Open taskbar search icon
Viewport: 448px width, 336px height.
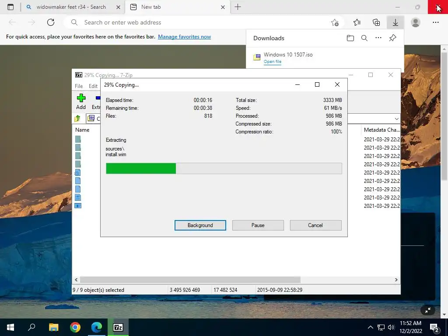click(31, 327)
